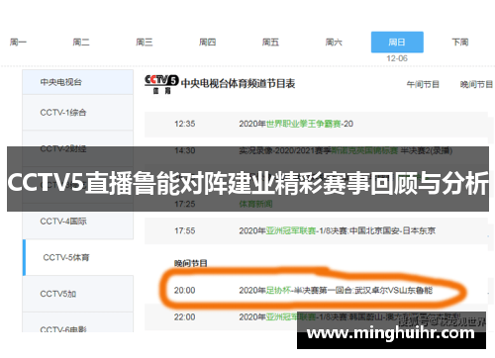
Task: Open the 下周 next week tab
Action: click(460, 43)
